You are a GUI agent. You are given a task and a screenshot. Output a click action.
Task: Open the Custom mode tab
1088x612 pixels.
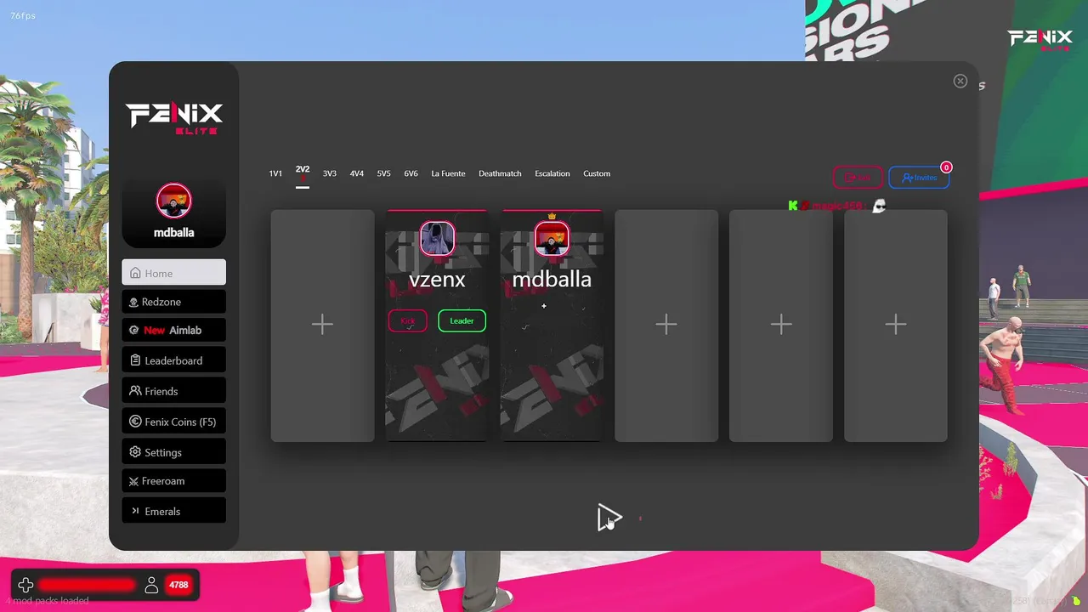pyautogui.click(x=597, y=173)
